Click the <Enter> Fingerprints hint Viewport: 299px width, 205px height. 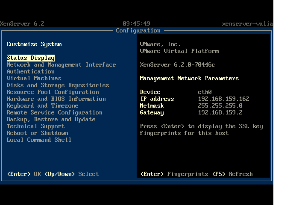(174, 174)
